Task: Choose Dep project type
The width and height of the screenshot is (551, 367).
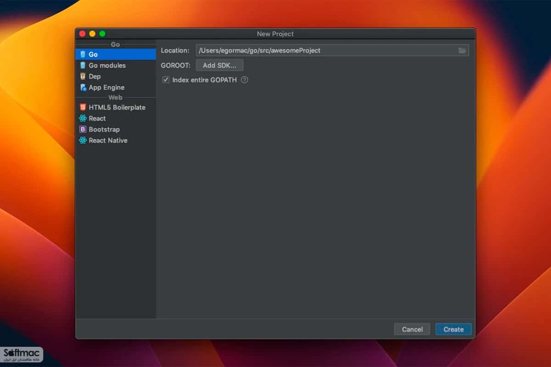Action: 116,76
